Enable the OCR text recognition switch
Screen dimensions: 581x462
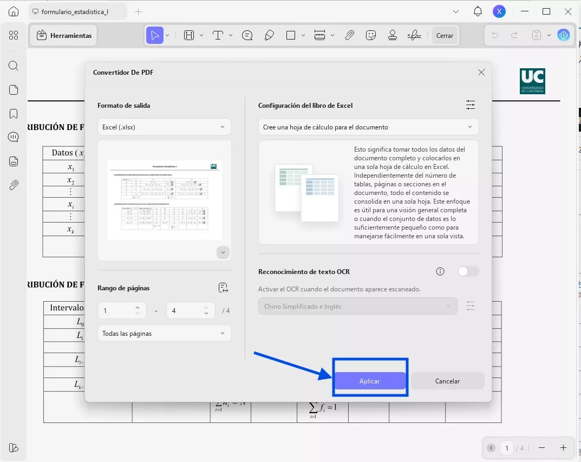(x=468, y=271)
